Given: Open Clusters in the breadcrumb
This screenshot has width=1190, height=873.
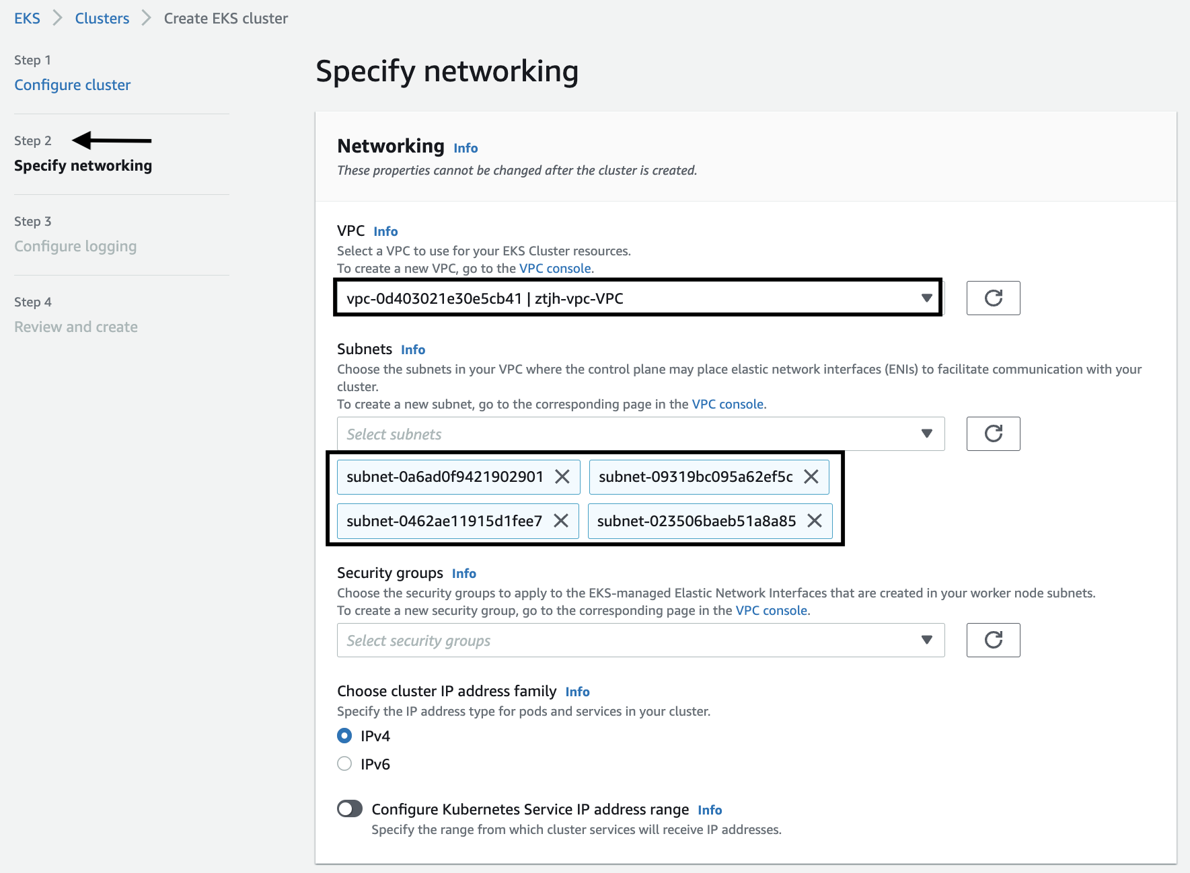Looking at the screenshot, I should (x=102, y=18).
